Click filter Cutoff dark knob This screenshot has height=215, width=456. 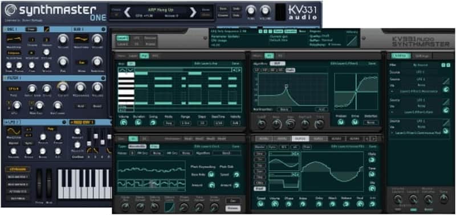pyautogui.click(x=262, y=124)
